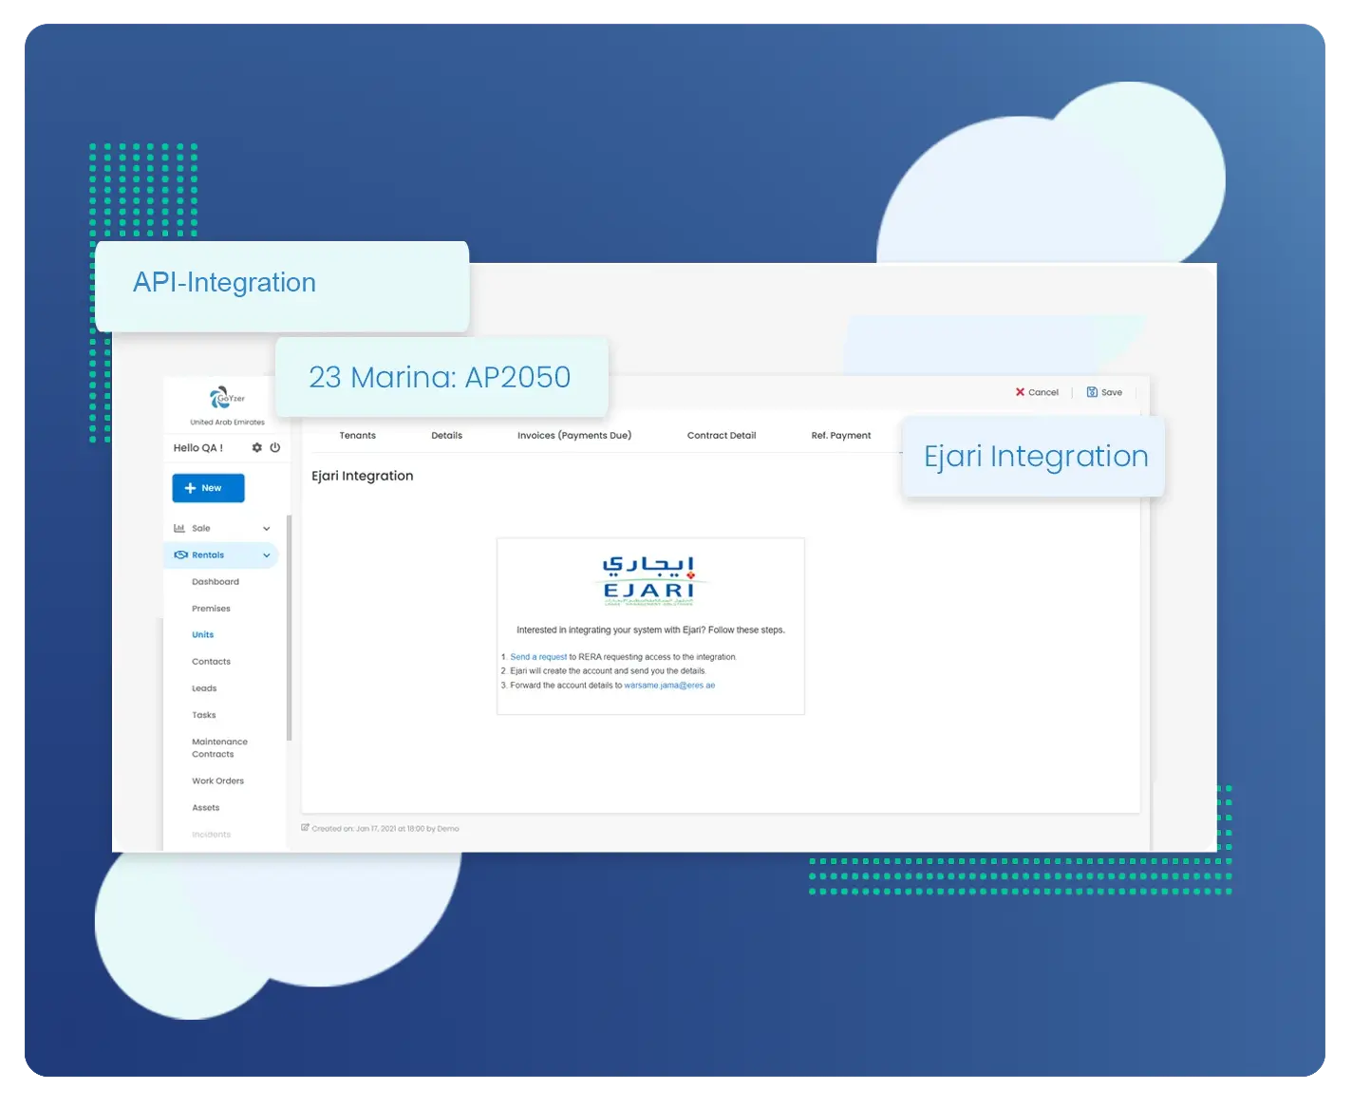Click the Sale chart icon
The height and width of the screenshot is (1109, 1352).
(x=179, y=528)
